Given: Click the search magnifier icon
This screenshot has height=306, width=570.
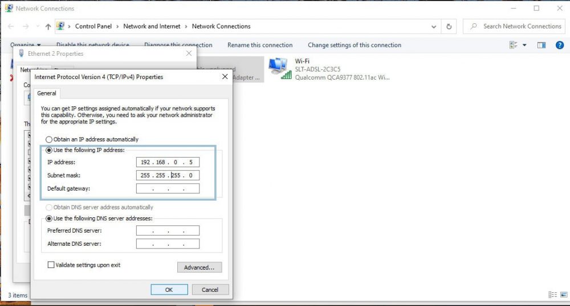Looking at the screenshot, I should [474, 26].
